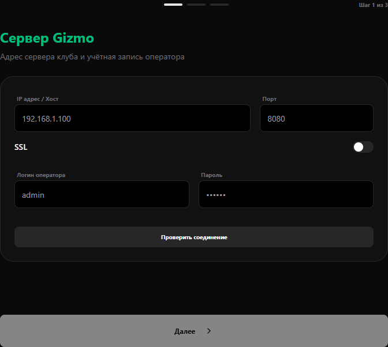Click the 'Порт' label
388x347 pixels.
pyautogui.click(x=270, y=99)
